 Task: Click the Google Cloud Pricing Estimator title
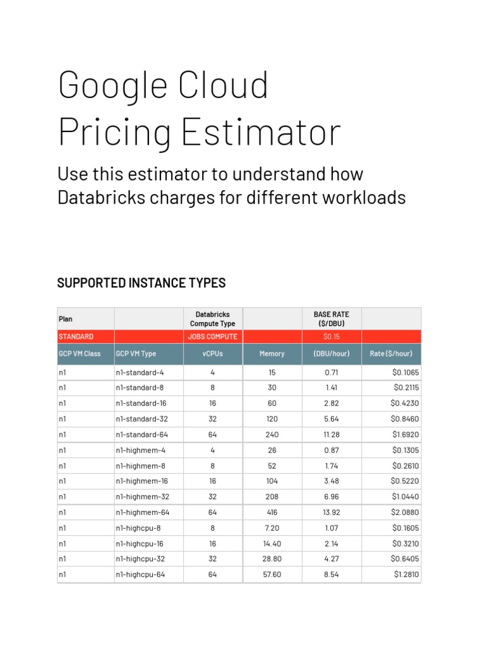click(x=199, y=108)
